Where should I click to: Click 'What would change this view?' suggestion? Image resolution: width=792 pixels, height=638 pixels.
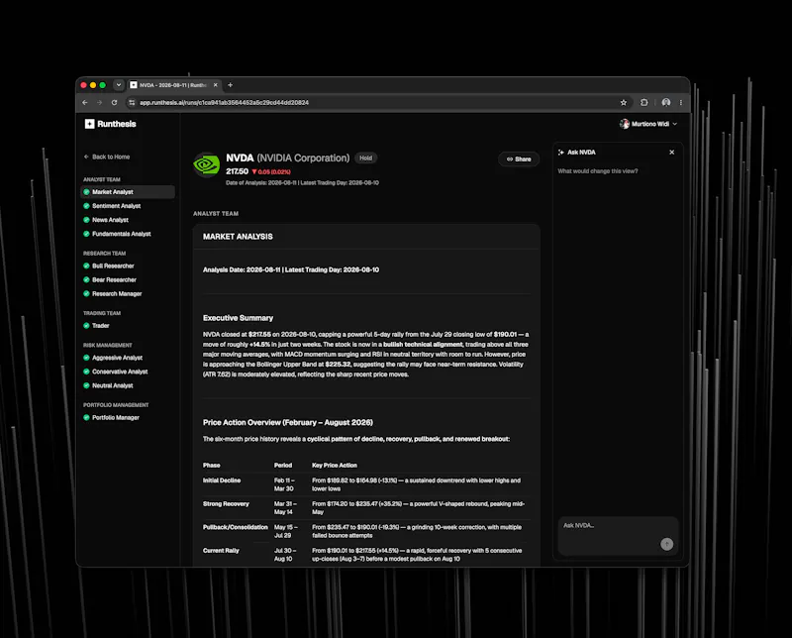(598, 171)
